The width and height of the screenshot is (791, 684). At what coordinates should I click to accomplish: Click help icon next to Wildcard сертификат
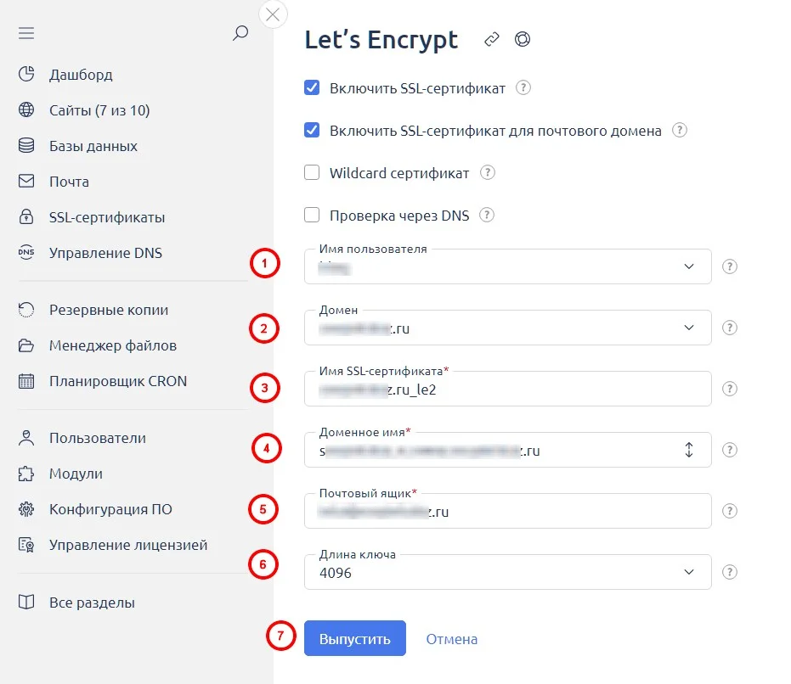pos(487,173)
